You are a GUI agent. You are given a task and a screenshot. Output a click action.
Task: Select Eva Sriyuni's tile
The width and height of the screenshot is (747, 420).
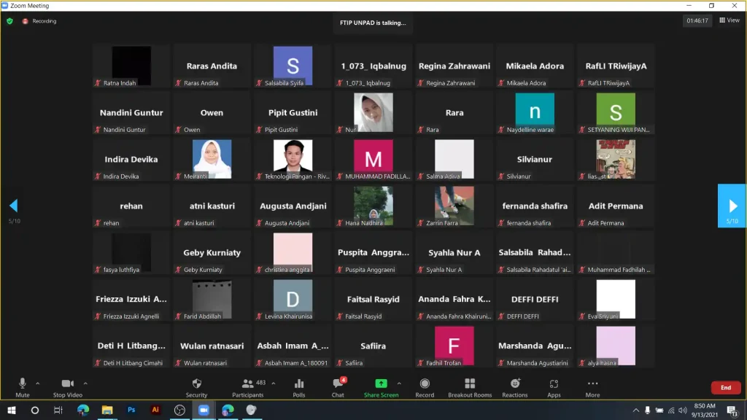click(616, 299)
